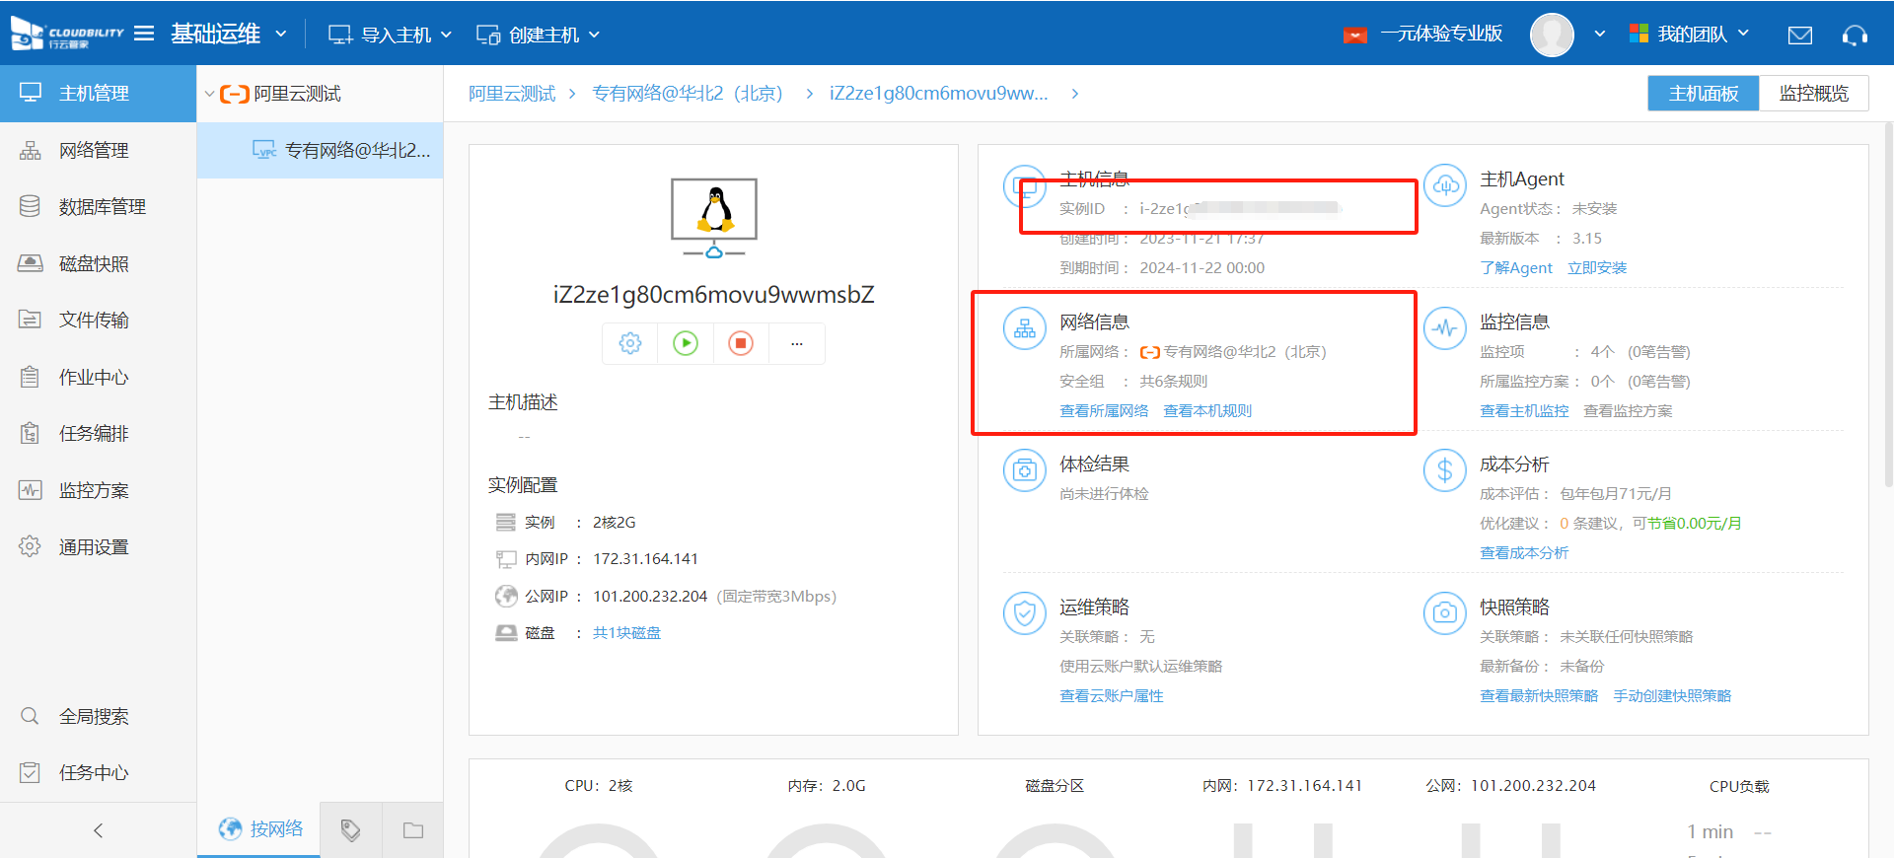The height and width of the screenshot is (858, 1894).
Task: Open the 基础运维 module dropdown
Action: [x=228, y=34]
